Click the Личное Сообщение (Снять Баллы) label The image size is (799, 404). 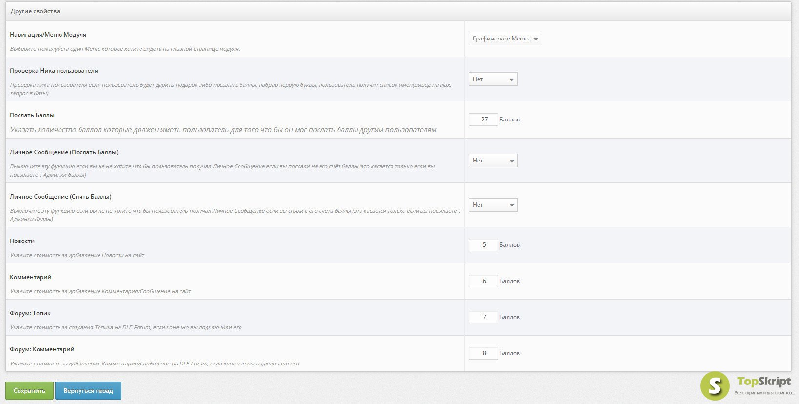(x=60, y=197)
